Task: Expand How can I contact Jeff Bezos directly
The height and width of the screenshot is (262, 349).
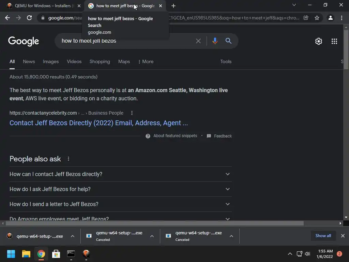Action: pos(121,174)
